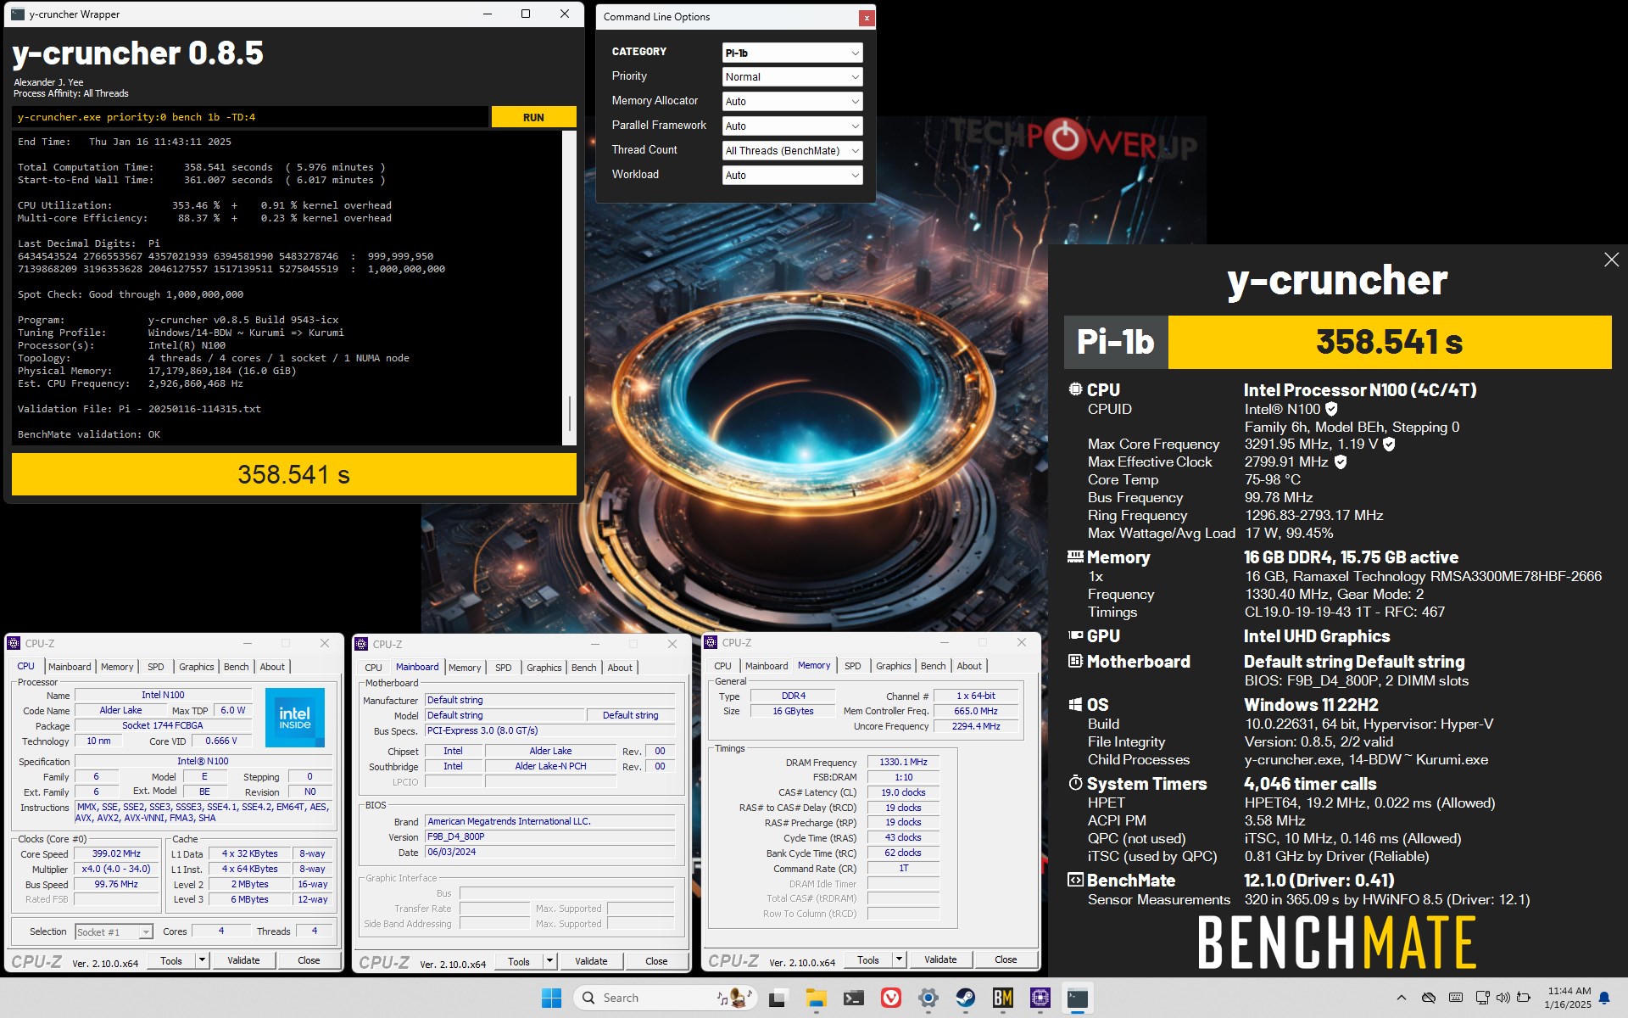Open Mainboard tab in left CPU-Z window
Image resolution: width=1628 pixels, height=1018 pixels.
[x=70, y=667]
